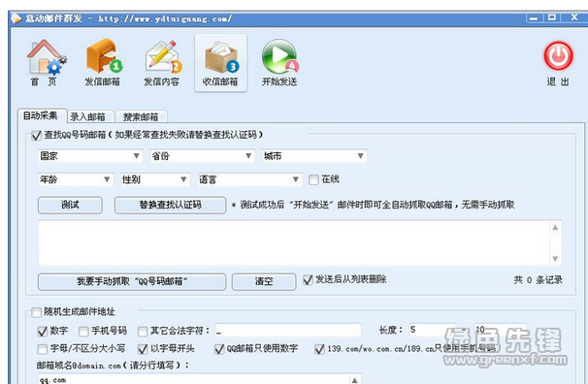Enable the 在线 online checkbox
588x384 pixels.
[x=313, y=179]
